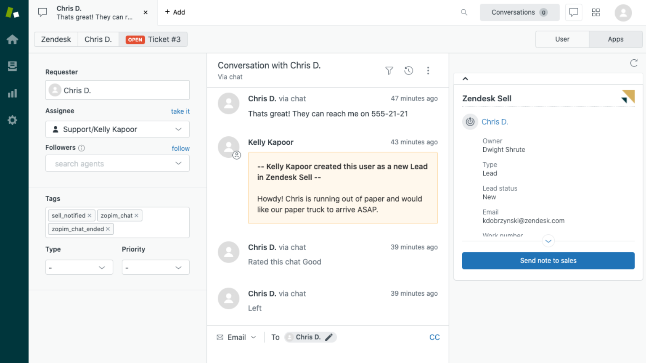Image resolution: width=646 pixels, height=363 pixels.
Task: Remove the zopim_chat tag
Action: tap(136, 215)
